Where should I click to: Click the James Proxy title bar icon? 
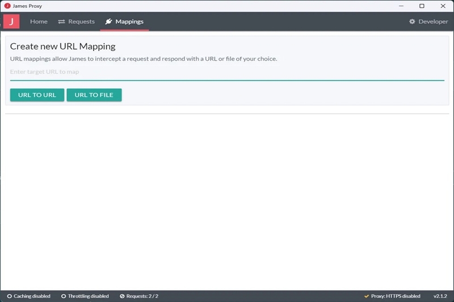click(x=7, y=6)
